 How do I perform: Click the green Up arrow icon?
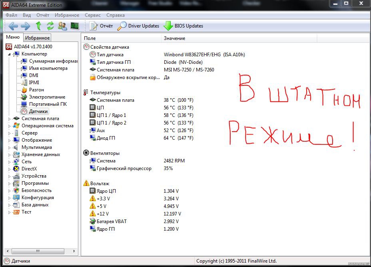click(x=38, y=26)
